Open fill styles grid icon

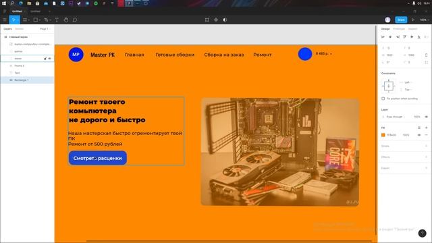[419, 128]
